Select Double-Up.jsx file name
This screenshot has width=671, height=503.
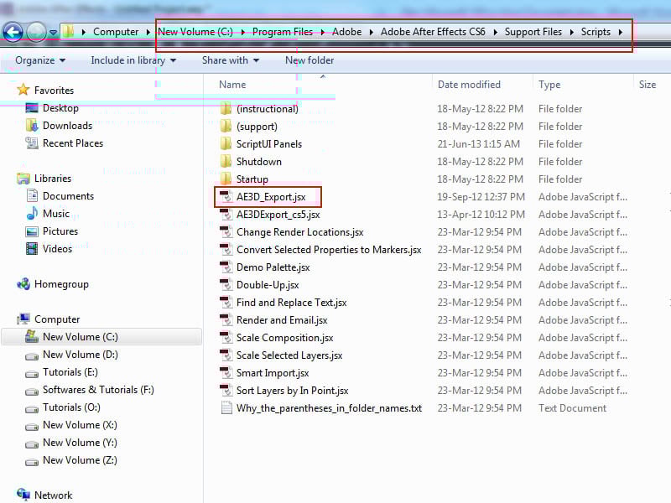268,285
